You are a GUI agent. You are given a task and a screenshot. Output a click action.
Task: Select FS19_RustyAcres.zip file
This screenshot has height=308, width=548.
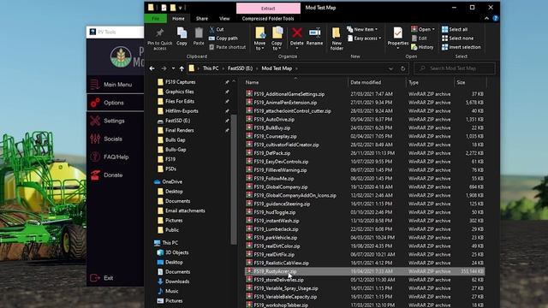[365, 271]
